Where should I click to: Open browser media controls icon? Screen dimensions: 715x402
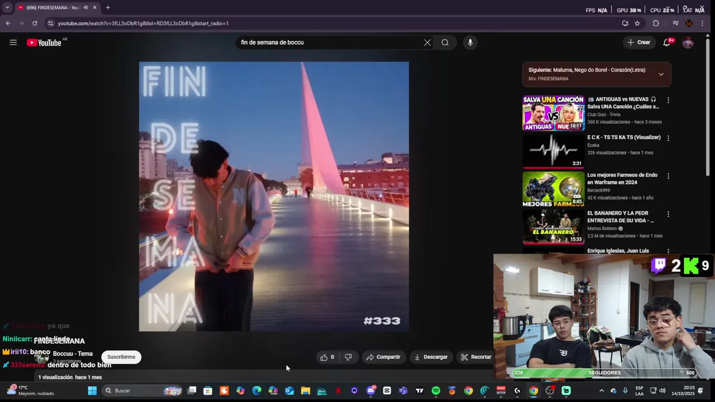675,23
